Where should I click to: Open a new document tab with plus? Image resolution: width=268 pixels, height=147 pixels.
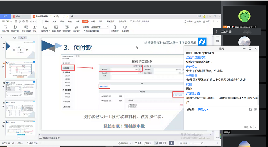coord(72,17)
